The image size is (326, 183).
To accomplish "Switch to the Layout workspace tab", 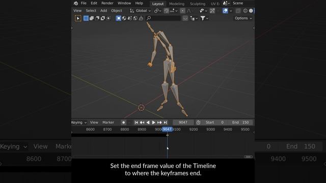I will (158, 4).
